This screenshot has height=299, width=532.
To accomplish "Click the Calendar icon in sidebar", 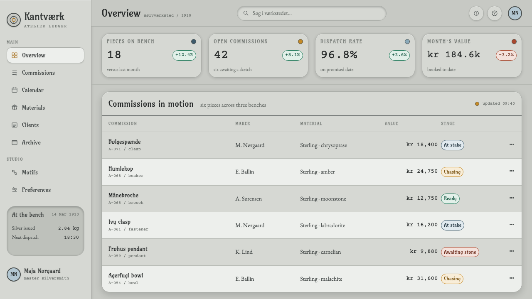I will tap(15, 90).
